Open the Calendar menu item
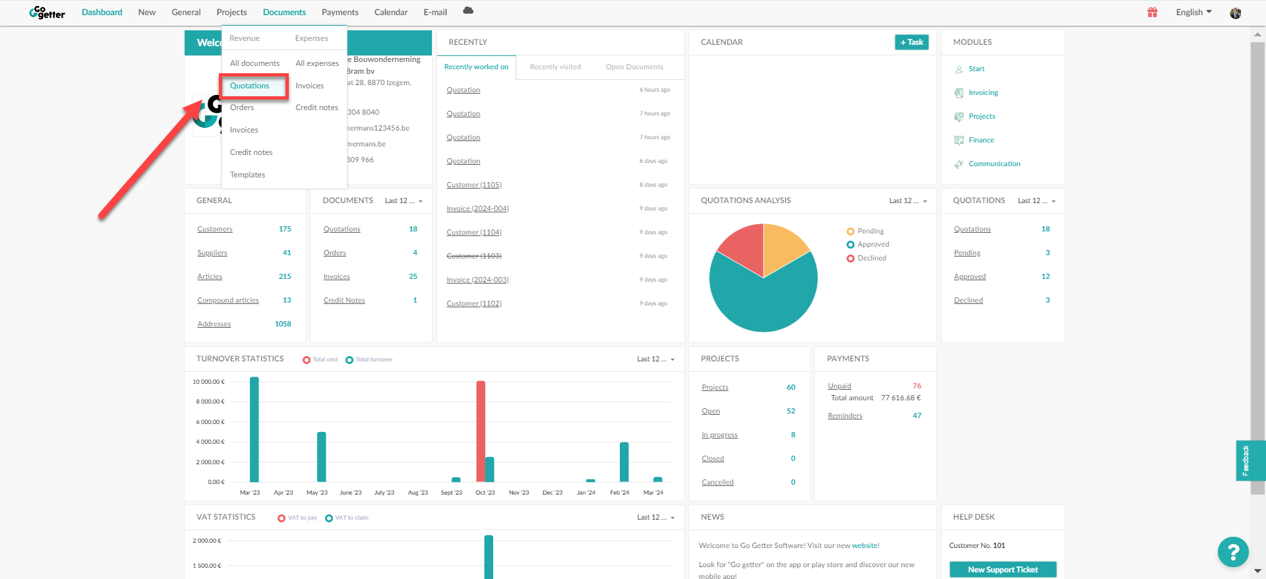 coord(391,12)
